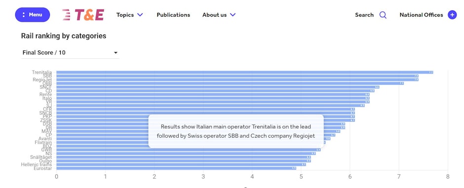Open National Offices link
The height and width of the screenshot is (188, 464).
(x=422, y=15)
